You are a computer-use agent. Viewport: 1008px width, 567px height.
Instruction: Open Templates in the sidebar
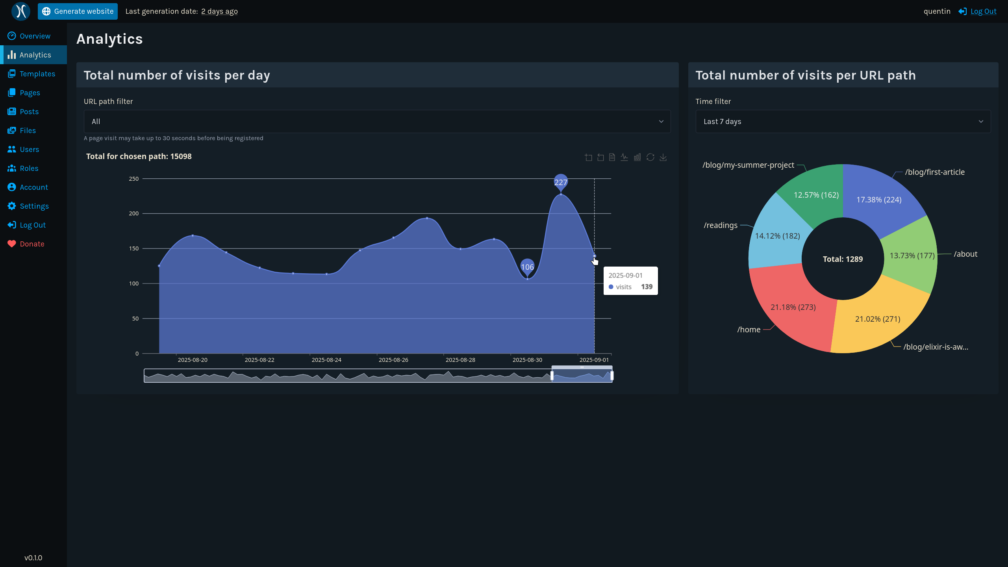coord(37,74)
